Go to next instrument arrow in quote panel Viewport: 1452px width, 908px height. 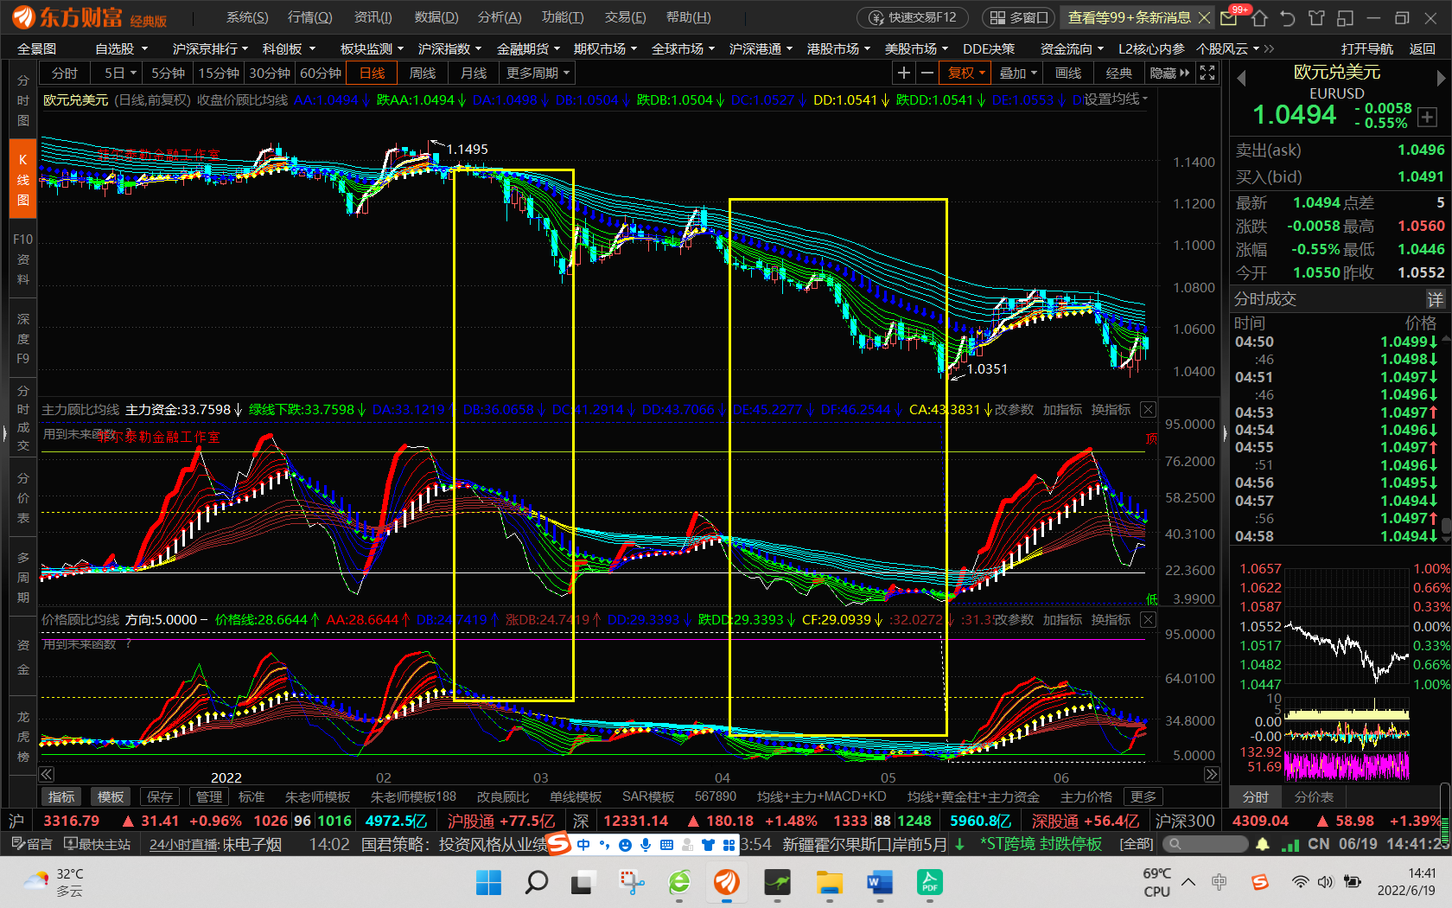click(1440, 78)
